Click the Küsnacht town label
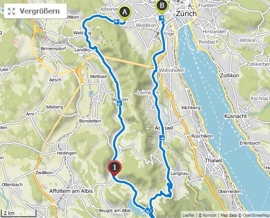 coord(236,116)
